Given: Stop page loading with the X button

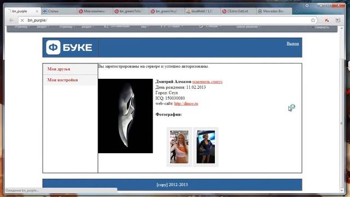Looking at the screenshot, I should pos(22,20).
